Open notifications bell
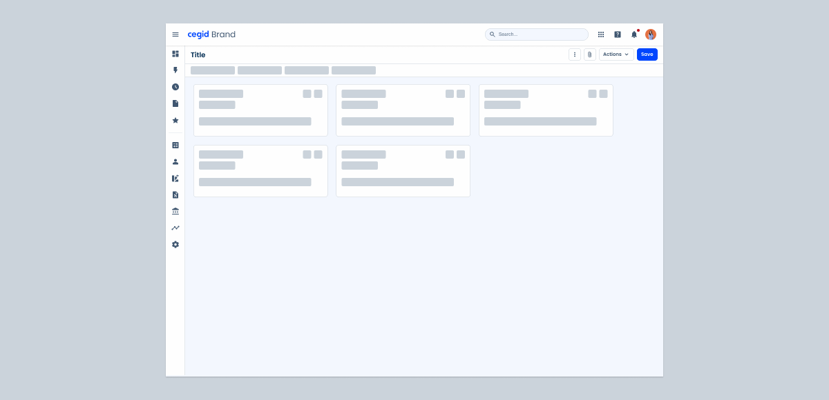Image resolution: width=829 pixels, height=400 pixels. [634, 34]
